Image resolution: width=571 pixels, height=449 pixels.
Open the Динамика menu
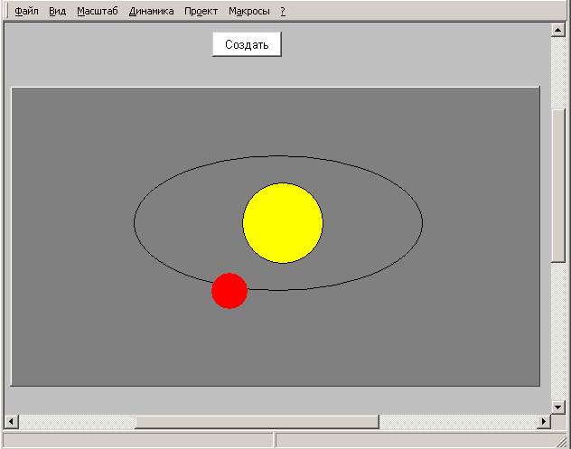tap(151, 11)
